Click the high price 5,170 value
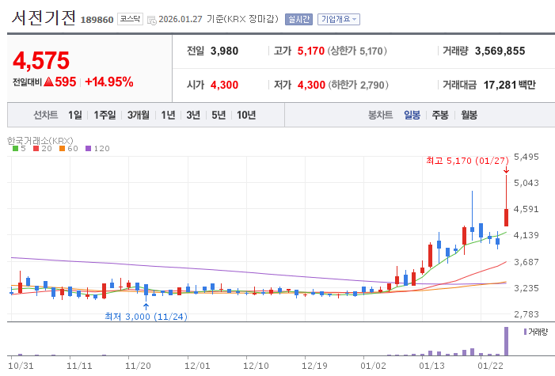This screenshot has height=376, width=555. point(311,51)
